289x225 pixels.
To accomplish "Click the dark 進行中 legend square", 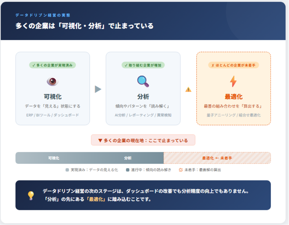I will [128, 170].
